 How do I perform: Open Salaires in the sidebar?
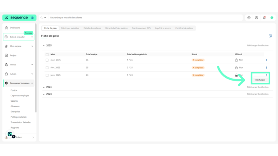[14, 101]
